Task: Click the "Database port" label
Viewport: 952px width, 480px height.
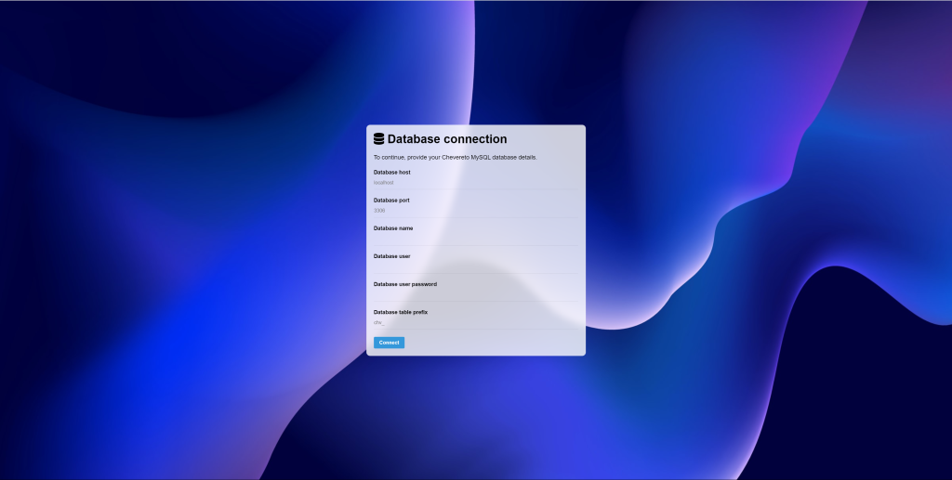Action: (x=391, y=201)
